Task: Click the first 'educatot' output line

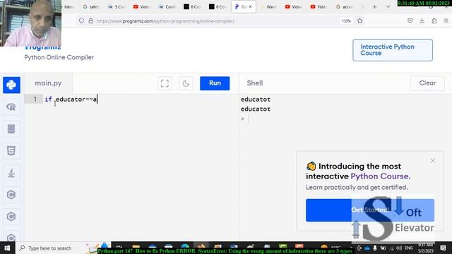Action: 256,99
